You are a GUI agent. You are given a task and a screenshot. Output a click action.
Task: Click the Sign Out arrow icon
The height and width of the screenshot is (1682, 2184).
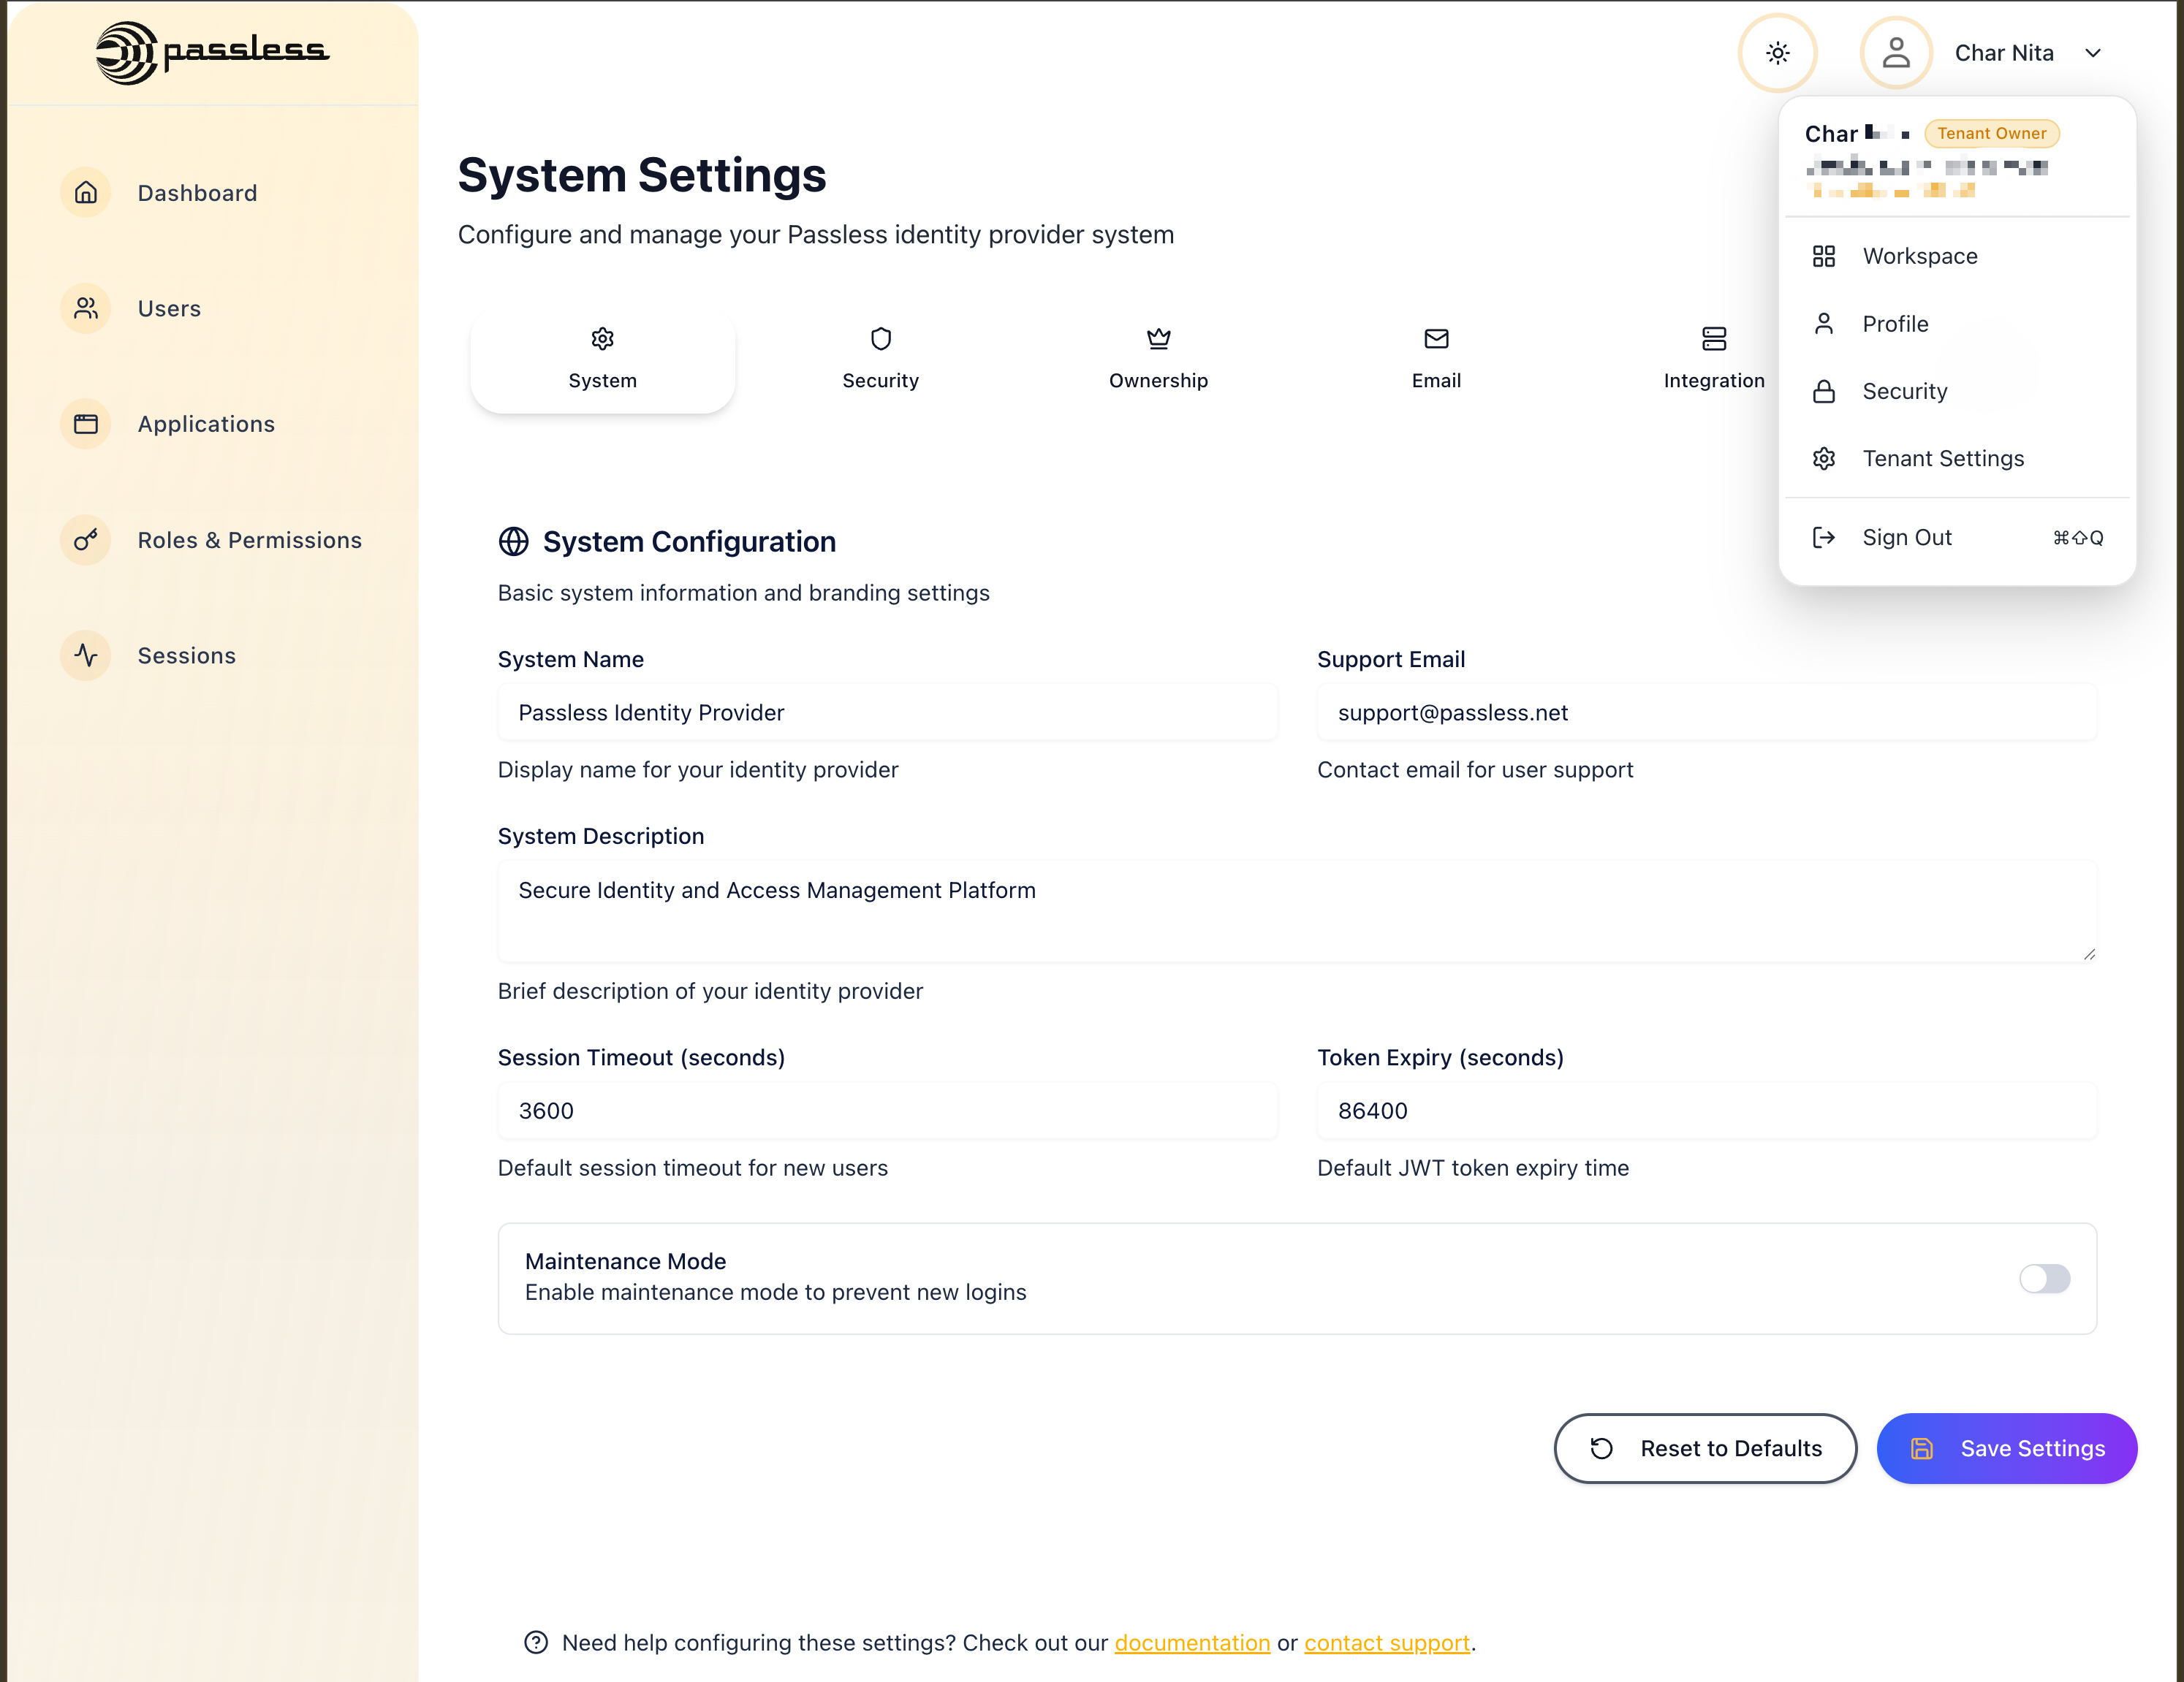(x=1823, y=538)
